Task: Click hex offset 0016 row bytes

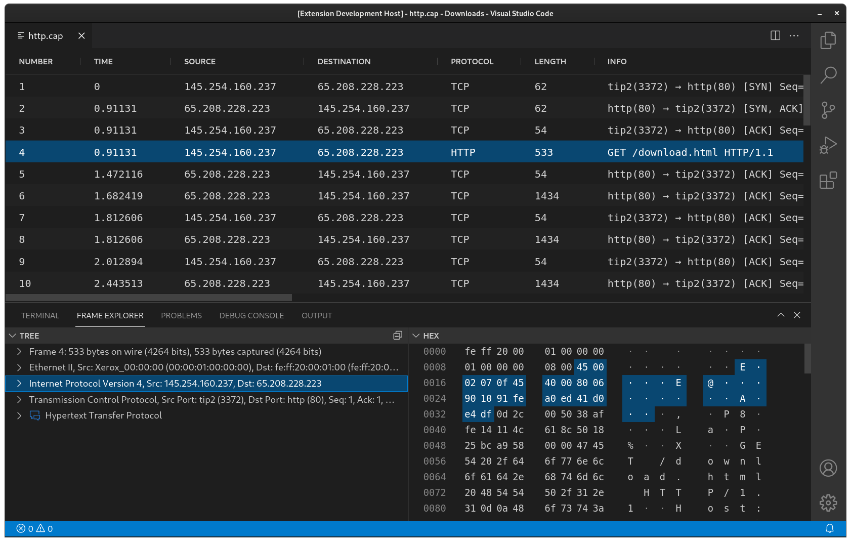Action: [534, 383]
